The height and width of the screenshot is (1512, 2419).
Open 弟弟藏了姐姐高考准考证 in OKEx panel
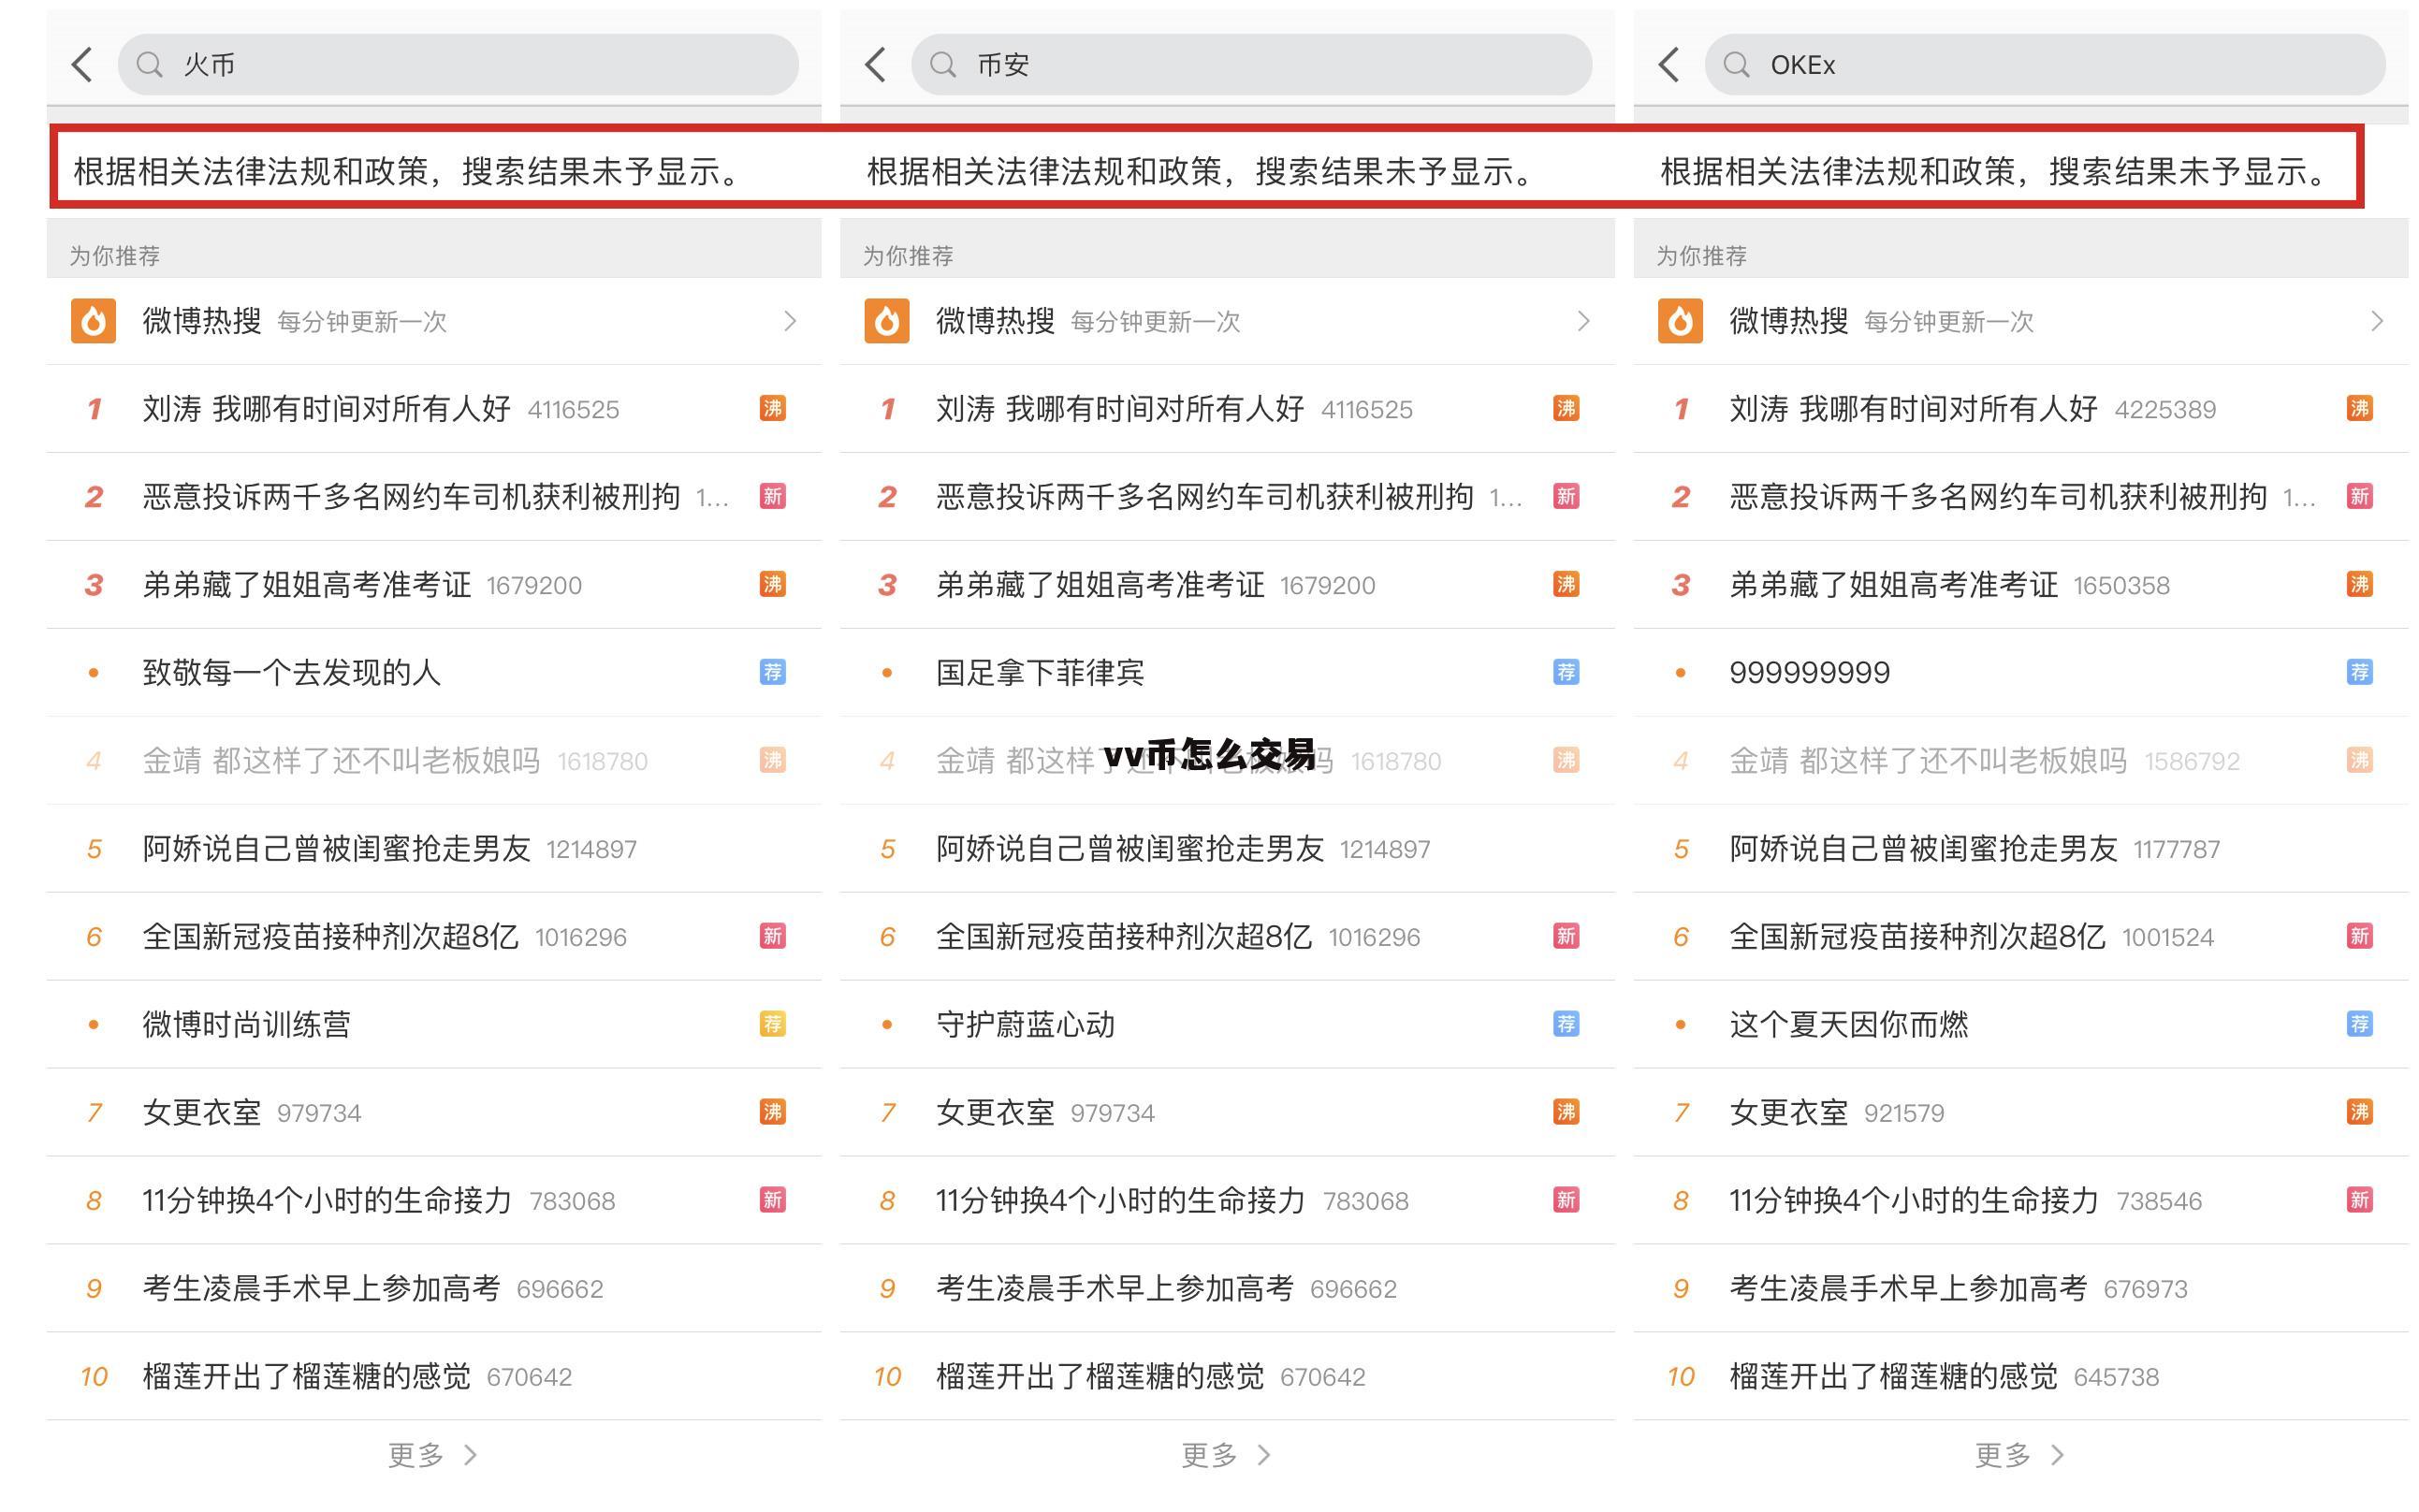click(1893, 585)
